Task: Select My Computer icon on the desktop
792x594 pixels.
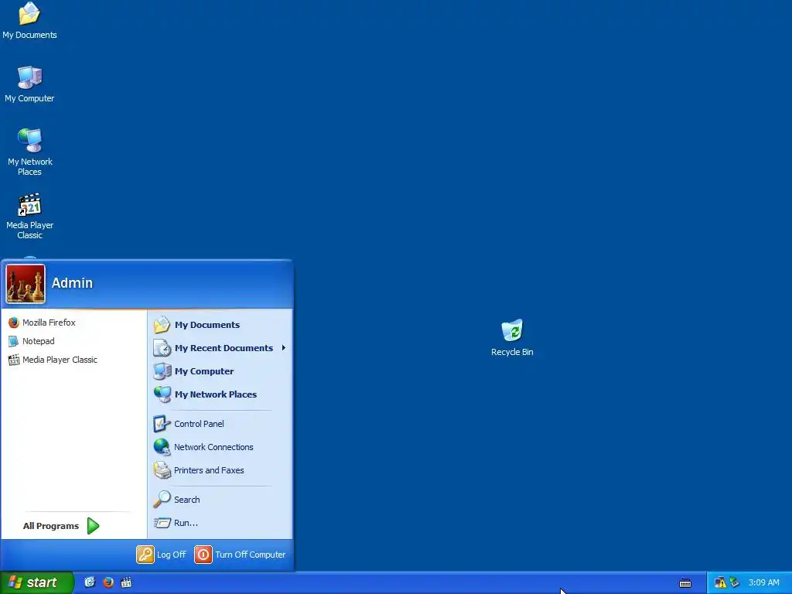Action: pyautogui.click(x=29, y=84)
